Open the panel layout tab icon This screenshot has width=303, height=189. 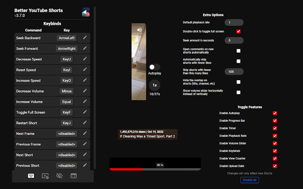73,176
